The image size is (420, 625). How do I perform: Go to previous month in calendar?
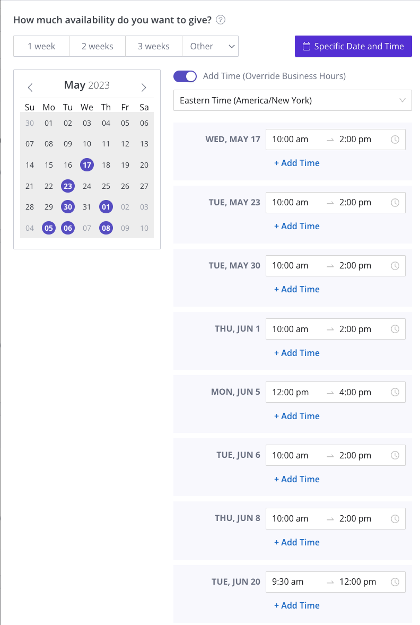pos(30,88)
